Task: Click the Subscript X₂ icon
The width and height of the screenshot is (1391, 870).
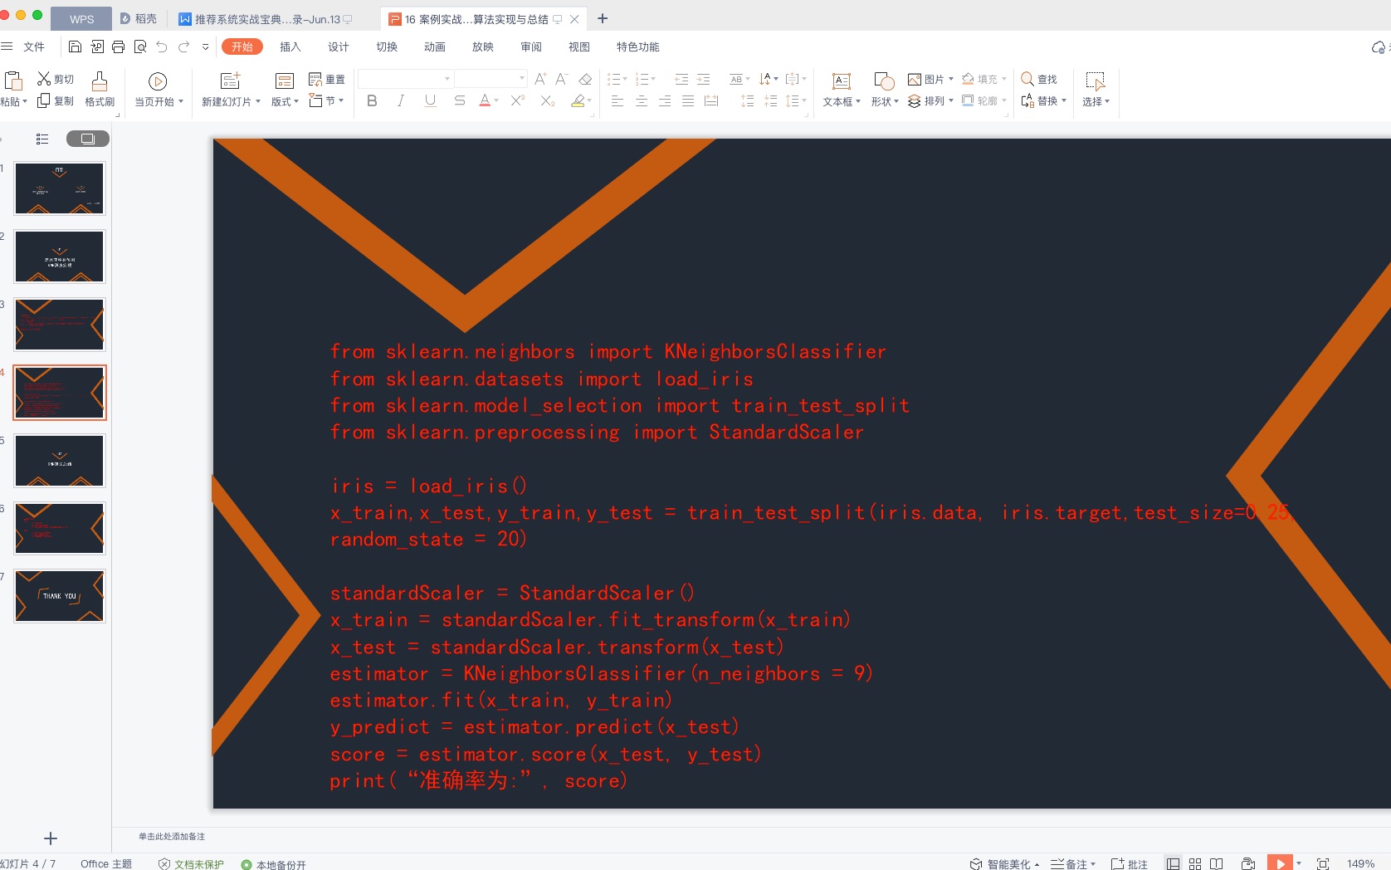Action: 548,100
